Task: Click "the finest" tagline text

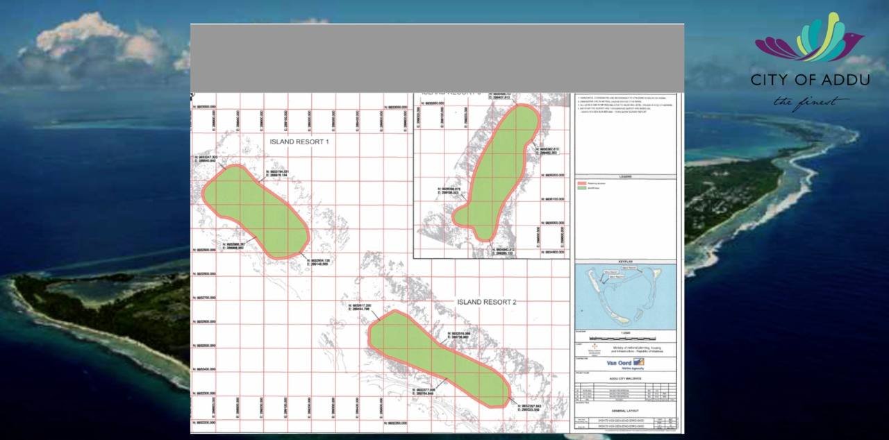Action: [811, 103]
